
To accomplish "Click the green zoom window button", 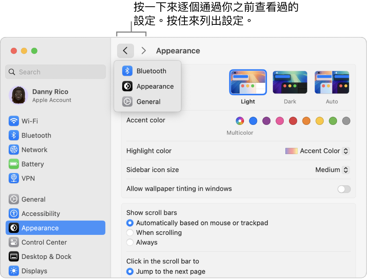I will [x=34, y=51].
